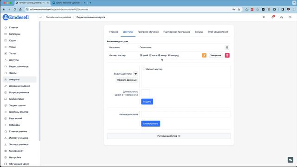Expand История доступов (1)
This screenshot has width=297, height=167.
pyautogui.click(x=169, y=136)
